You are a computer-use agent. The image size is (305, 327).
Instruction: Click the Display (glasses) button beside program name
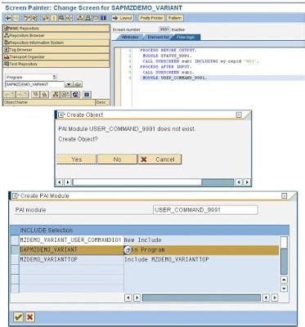(78, 84)
